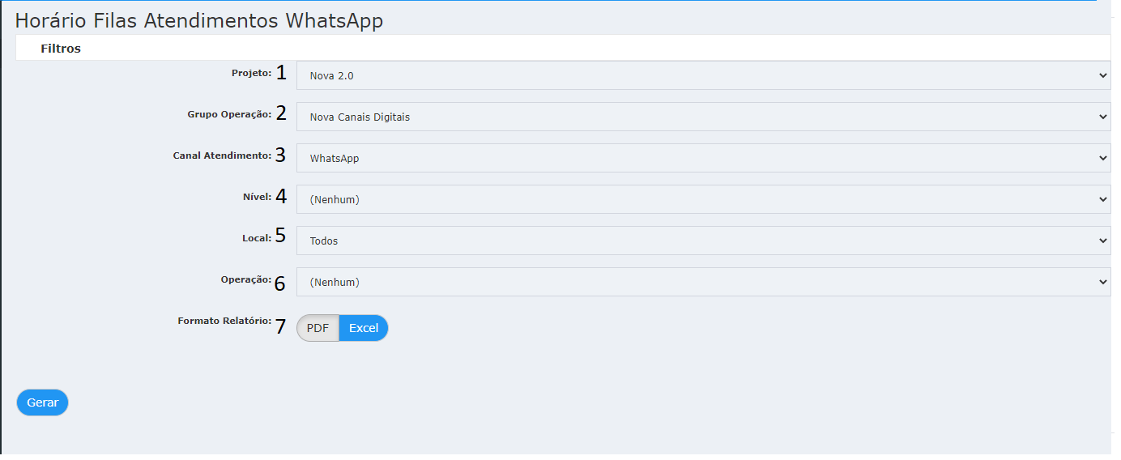Image resolution: width=1121 pixels, height=460 pixels.
Task: Open the Grupo Operação dropdown
Action: (x=703, y=117)
